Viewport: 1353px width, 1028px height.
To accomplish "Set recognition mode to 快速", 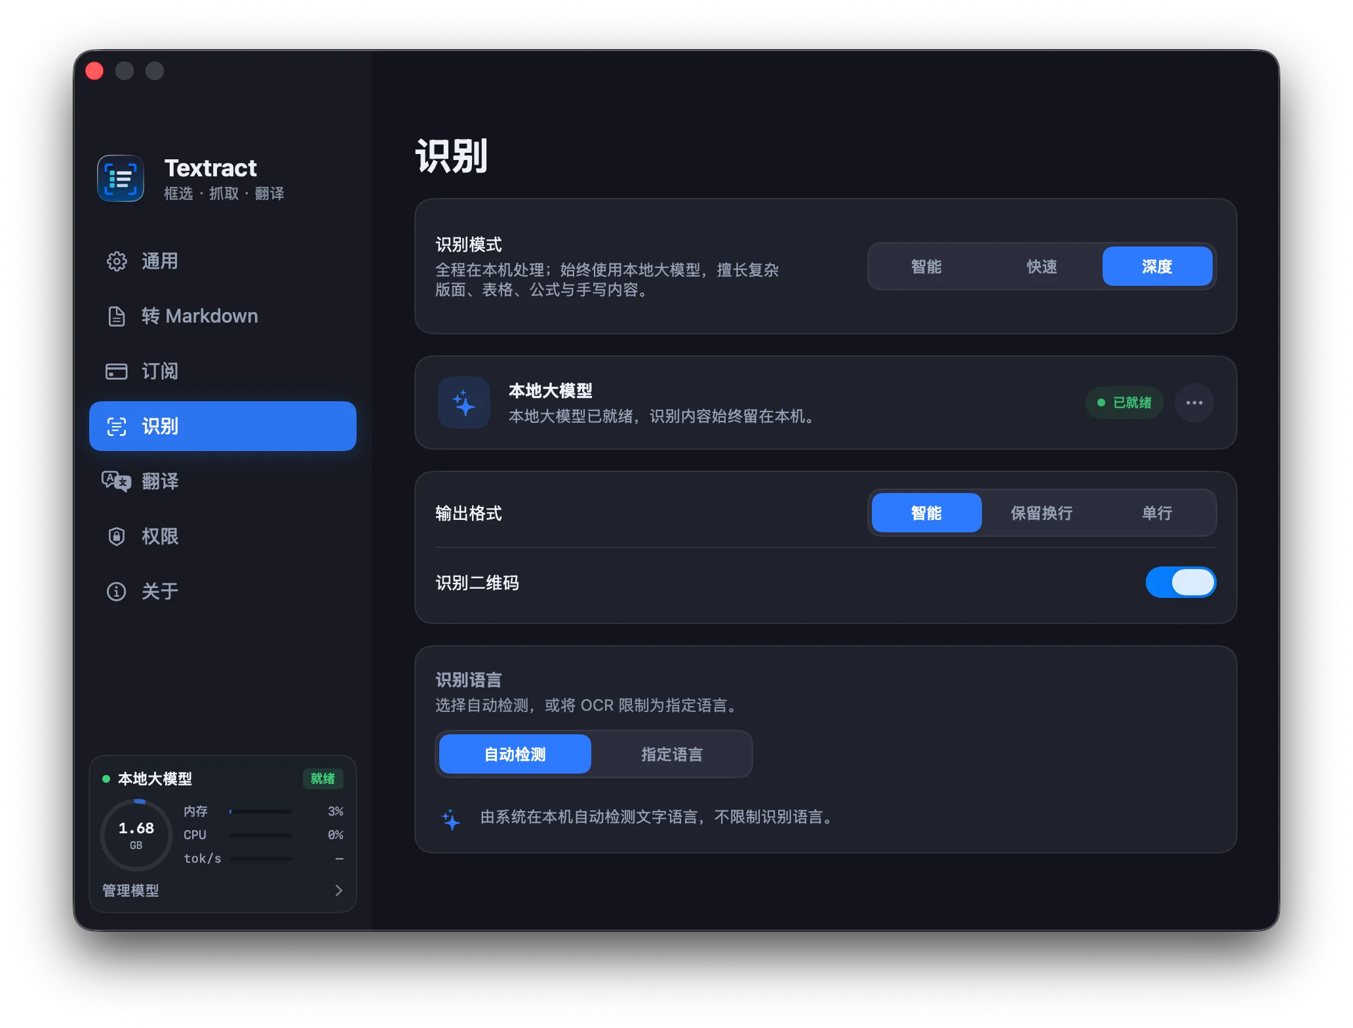I will click(1042, 266).
